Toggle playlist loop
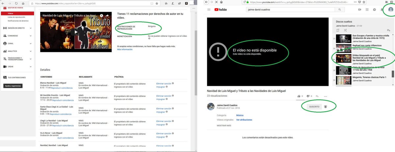Image resolution: width=395 pixels, height=152 pixels. [x=338, y=30]
